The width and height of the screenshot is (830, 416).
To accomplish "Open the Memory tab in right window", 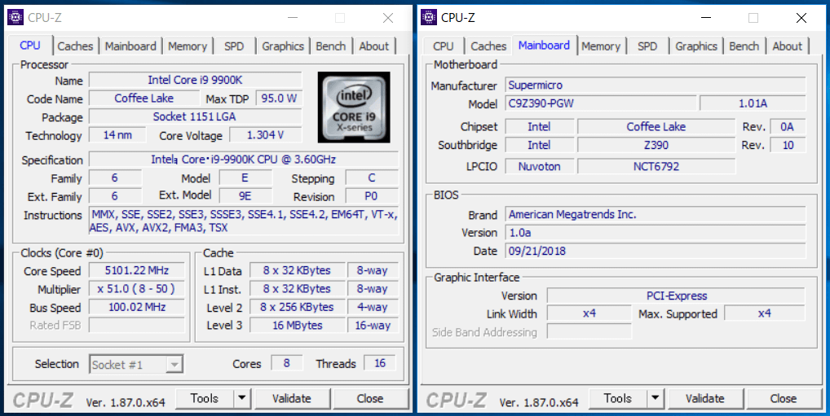I will [x=601, y=46].
